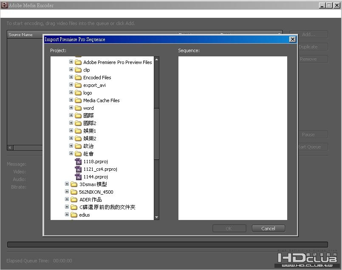Click the 國際 folder icon

click(78, 116)
